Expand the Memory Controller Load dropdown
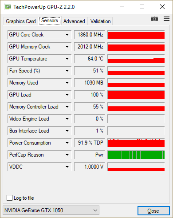This screenshot has height=218, width=173. (39, 107)
